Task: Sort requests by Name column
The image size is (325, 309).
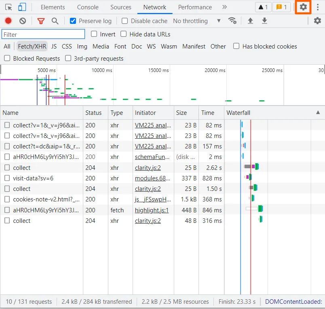Action: 42,112
